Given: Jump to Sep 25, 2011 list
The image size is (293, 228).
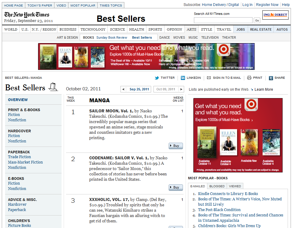Looking at the screenshot, I should pos(139,89).
